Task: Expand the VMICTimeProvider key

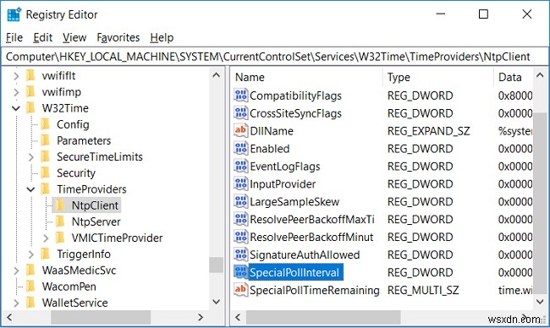Action: 46,238
